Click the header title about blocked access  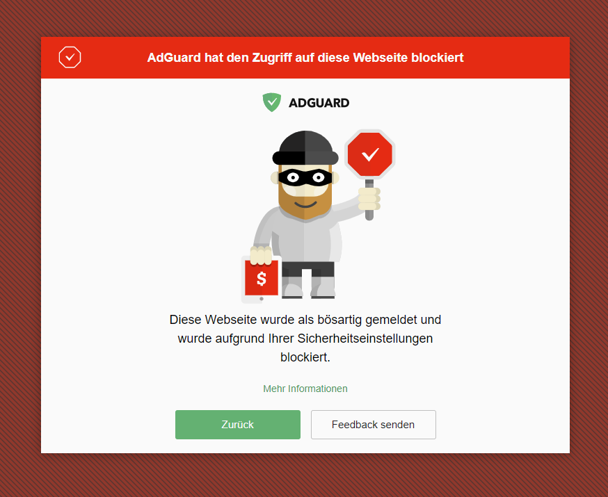305,57
